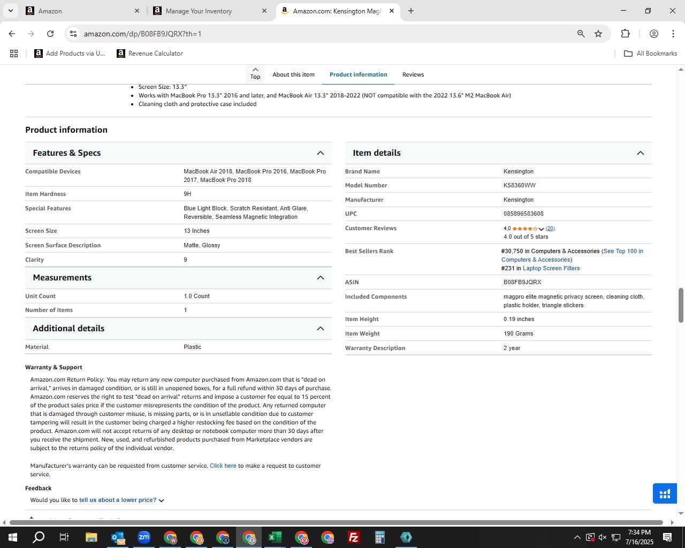Reload the current Amazon page

point(50,34)
